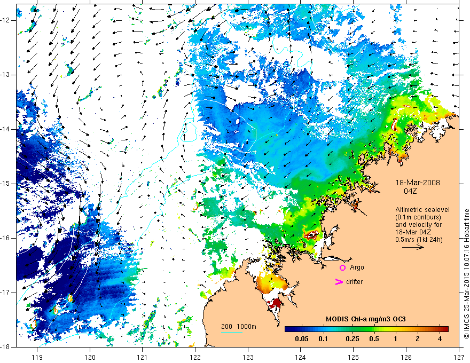Image resolution: width=470 pixels, height=363 pixels.
Task: Click the 'MODIS Chl-a mg/m3 OC3' title
Action: (366, 319)
